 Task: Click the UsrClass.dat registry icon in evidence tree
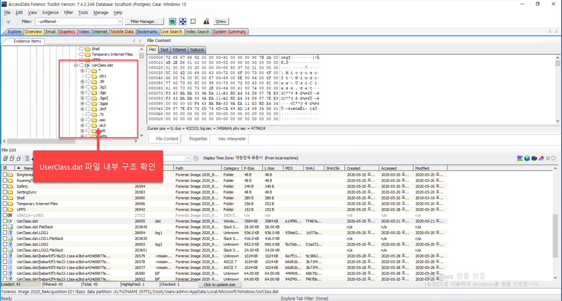(x=87, y=65)
